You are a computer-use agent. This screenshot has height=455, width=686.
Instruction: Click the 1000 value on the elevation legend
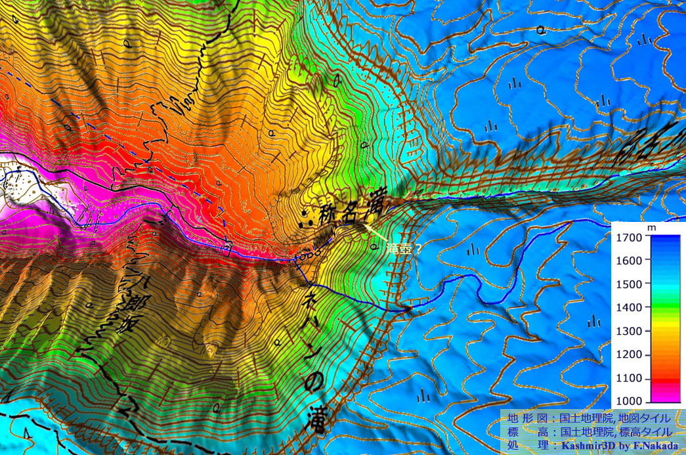[x=630, y=401]
